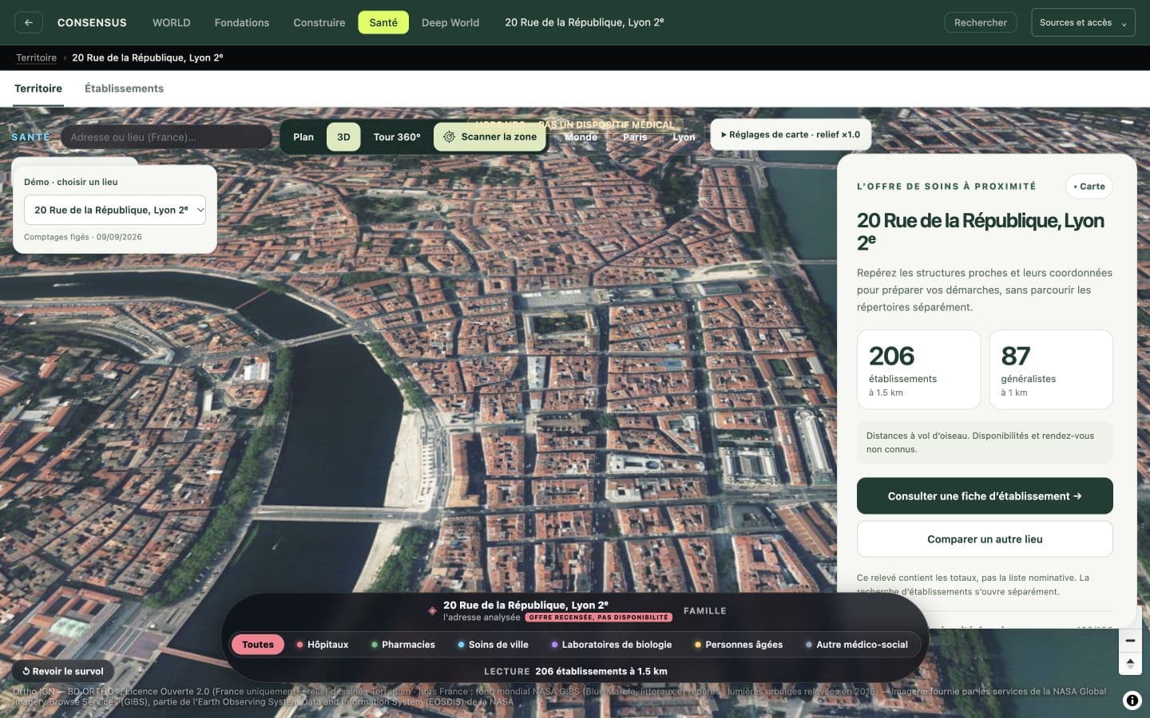Switch to the Établissements tab
This screenshot has height=718, width=1150.
click(x=124, y=89)
